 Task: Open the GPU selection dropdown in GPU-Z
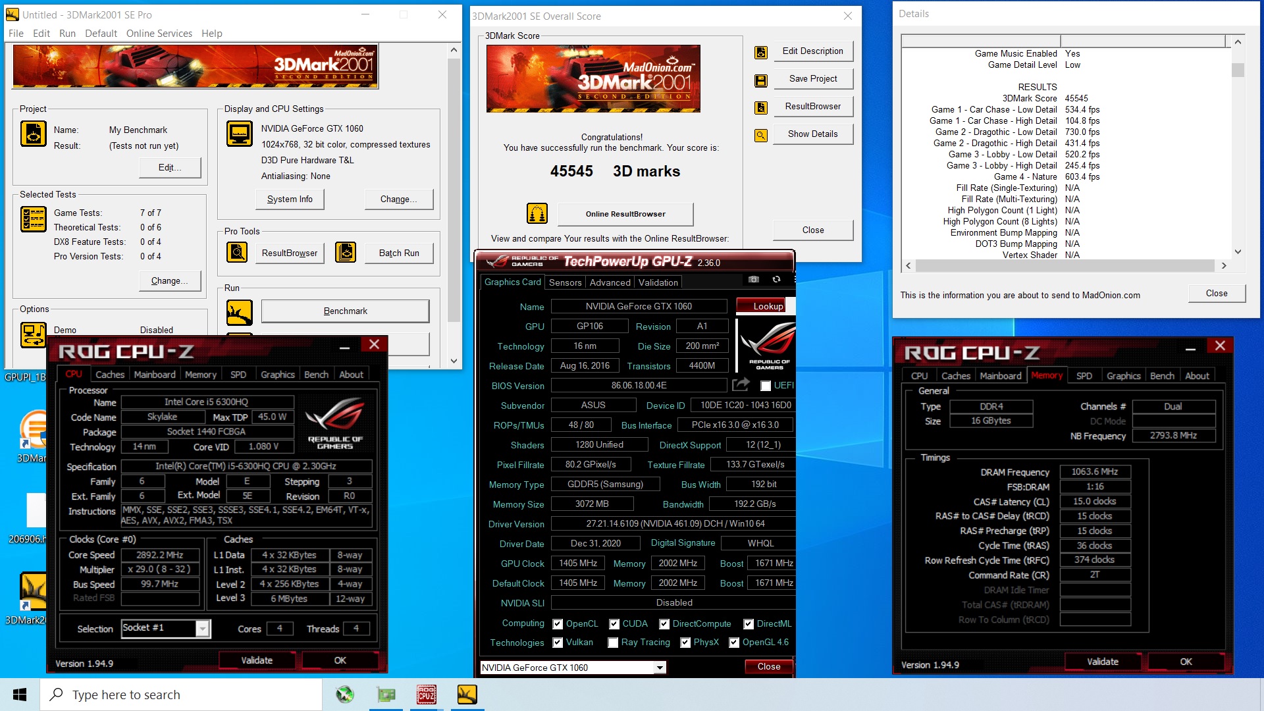660,668
